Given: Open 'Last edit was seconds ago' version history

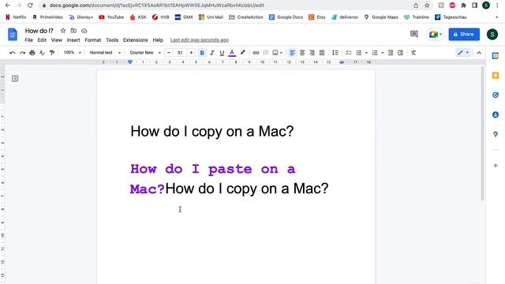Looking at the screenshot, I should coord(200,40).
